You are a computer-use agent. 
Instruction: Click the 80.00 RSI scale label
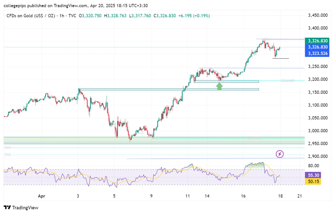pos(314,166)
